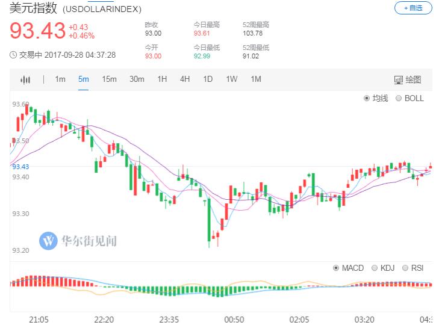Click the 52周最低 91.02 value
The height and width of the screenshot is (328, 442).
point(251,56)
